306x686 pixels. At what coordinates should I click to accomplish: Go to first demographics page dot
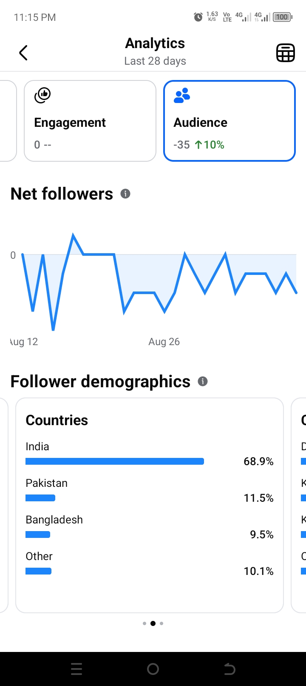pyautogui.click(x=144, y=623)
